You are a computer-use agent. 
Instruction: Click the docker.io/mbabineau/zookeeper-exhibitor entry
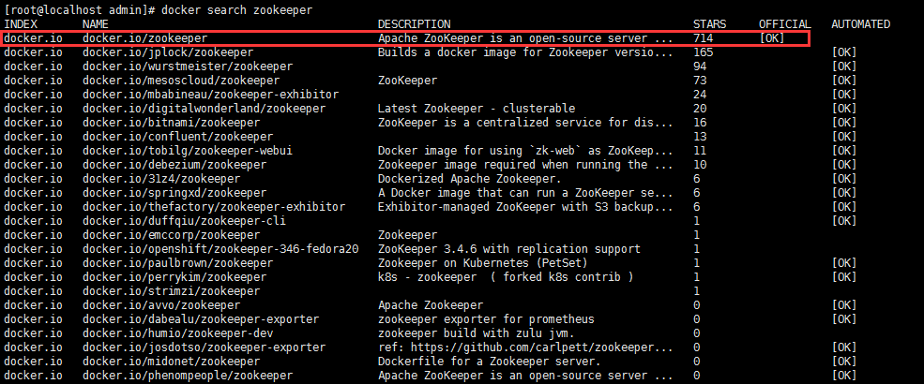pyautogui.click(x=210, y=95)
